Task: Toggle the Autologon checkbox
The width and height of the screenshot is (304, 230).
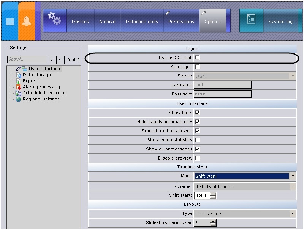Action: (x=197, y=67)
